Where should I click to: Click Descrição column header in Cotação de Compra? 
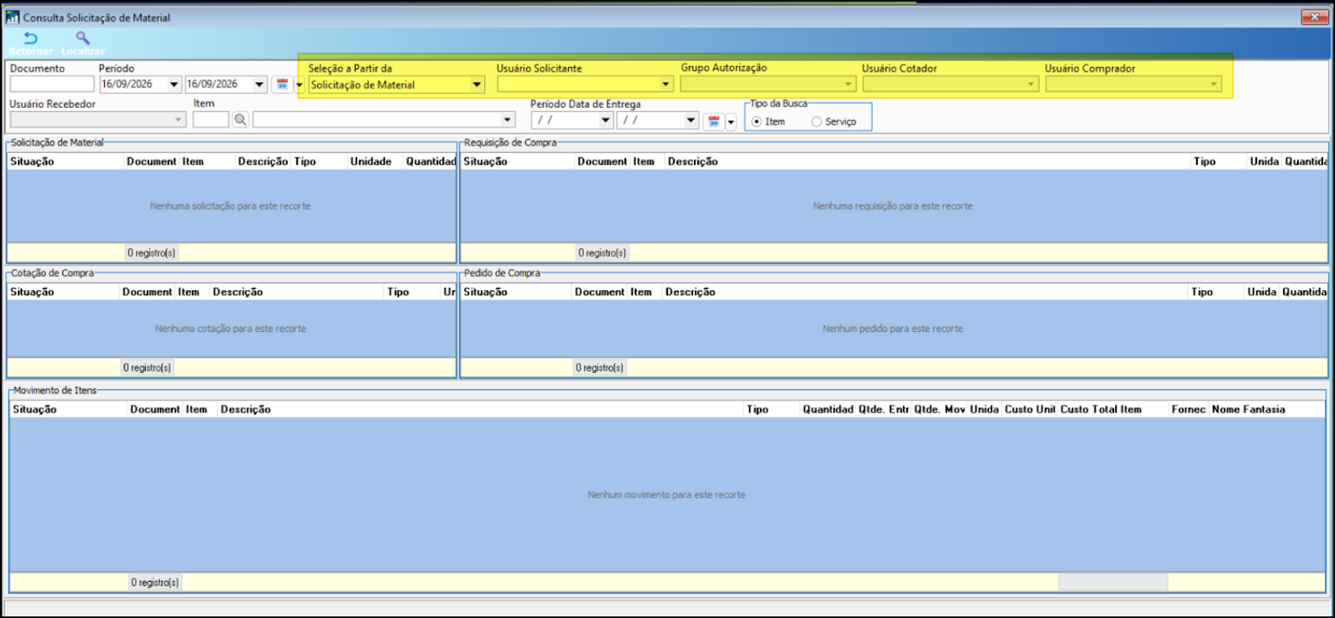296,292
